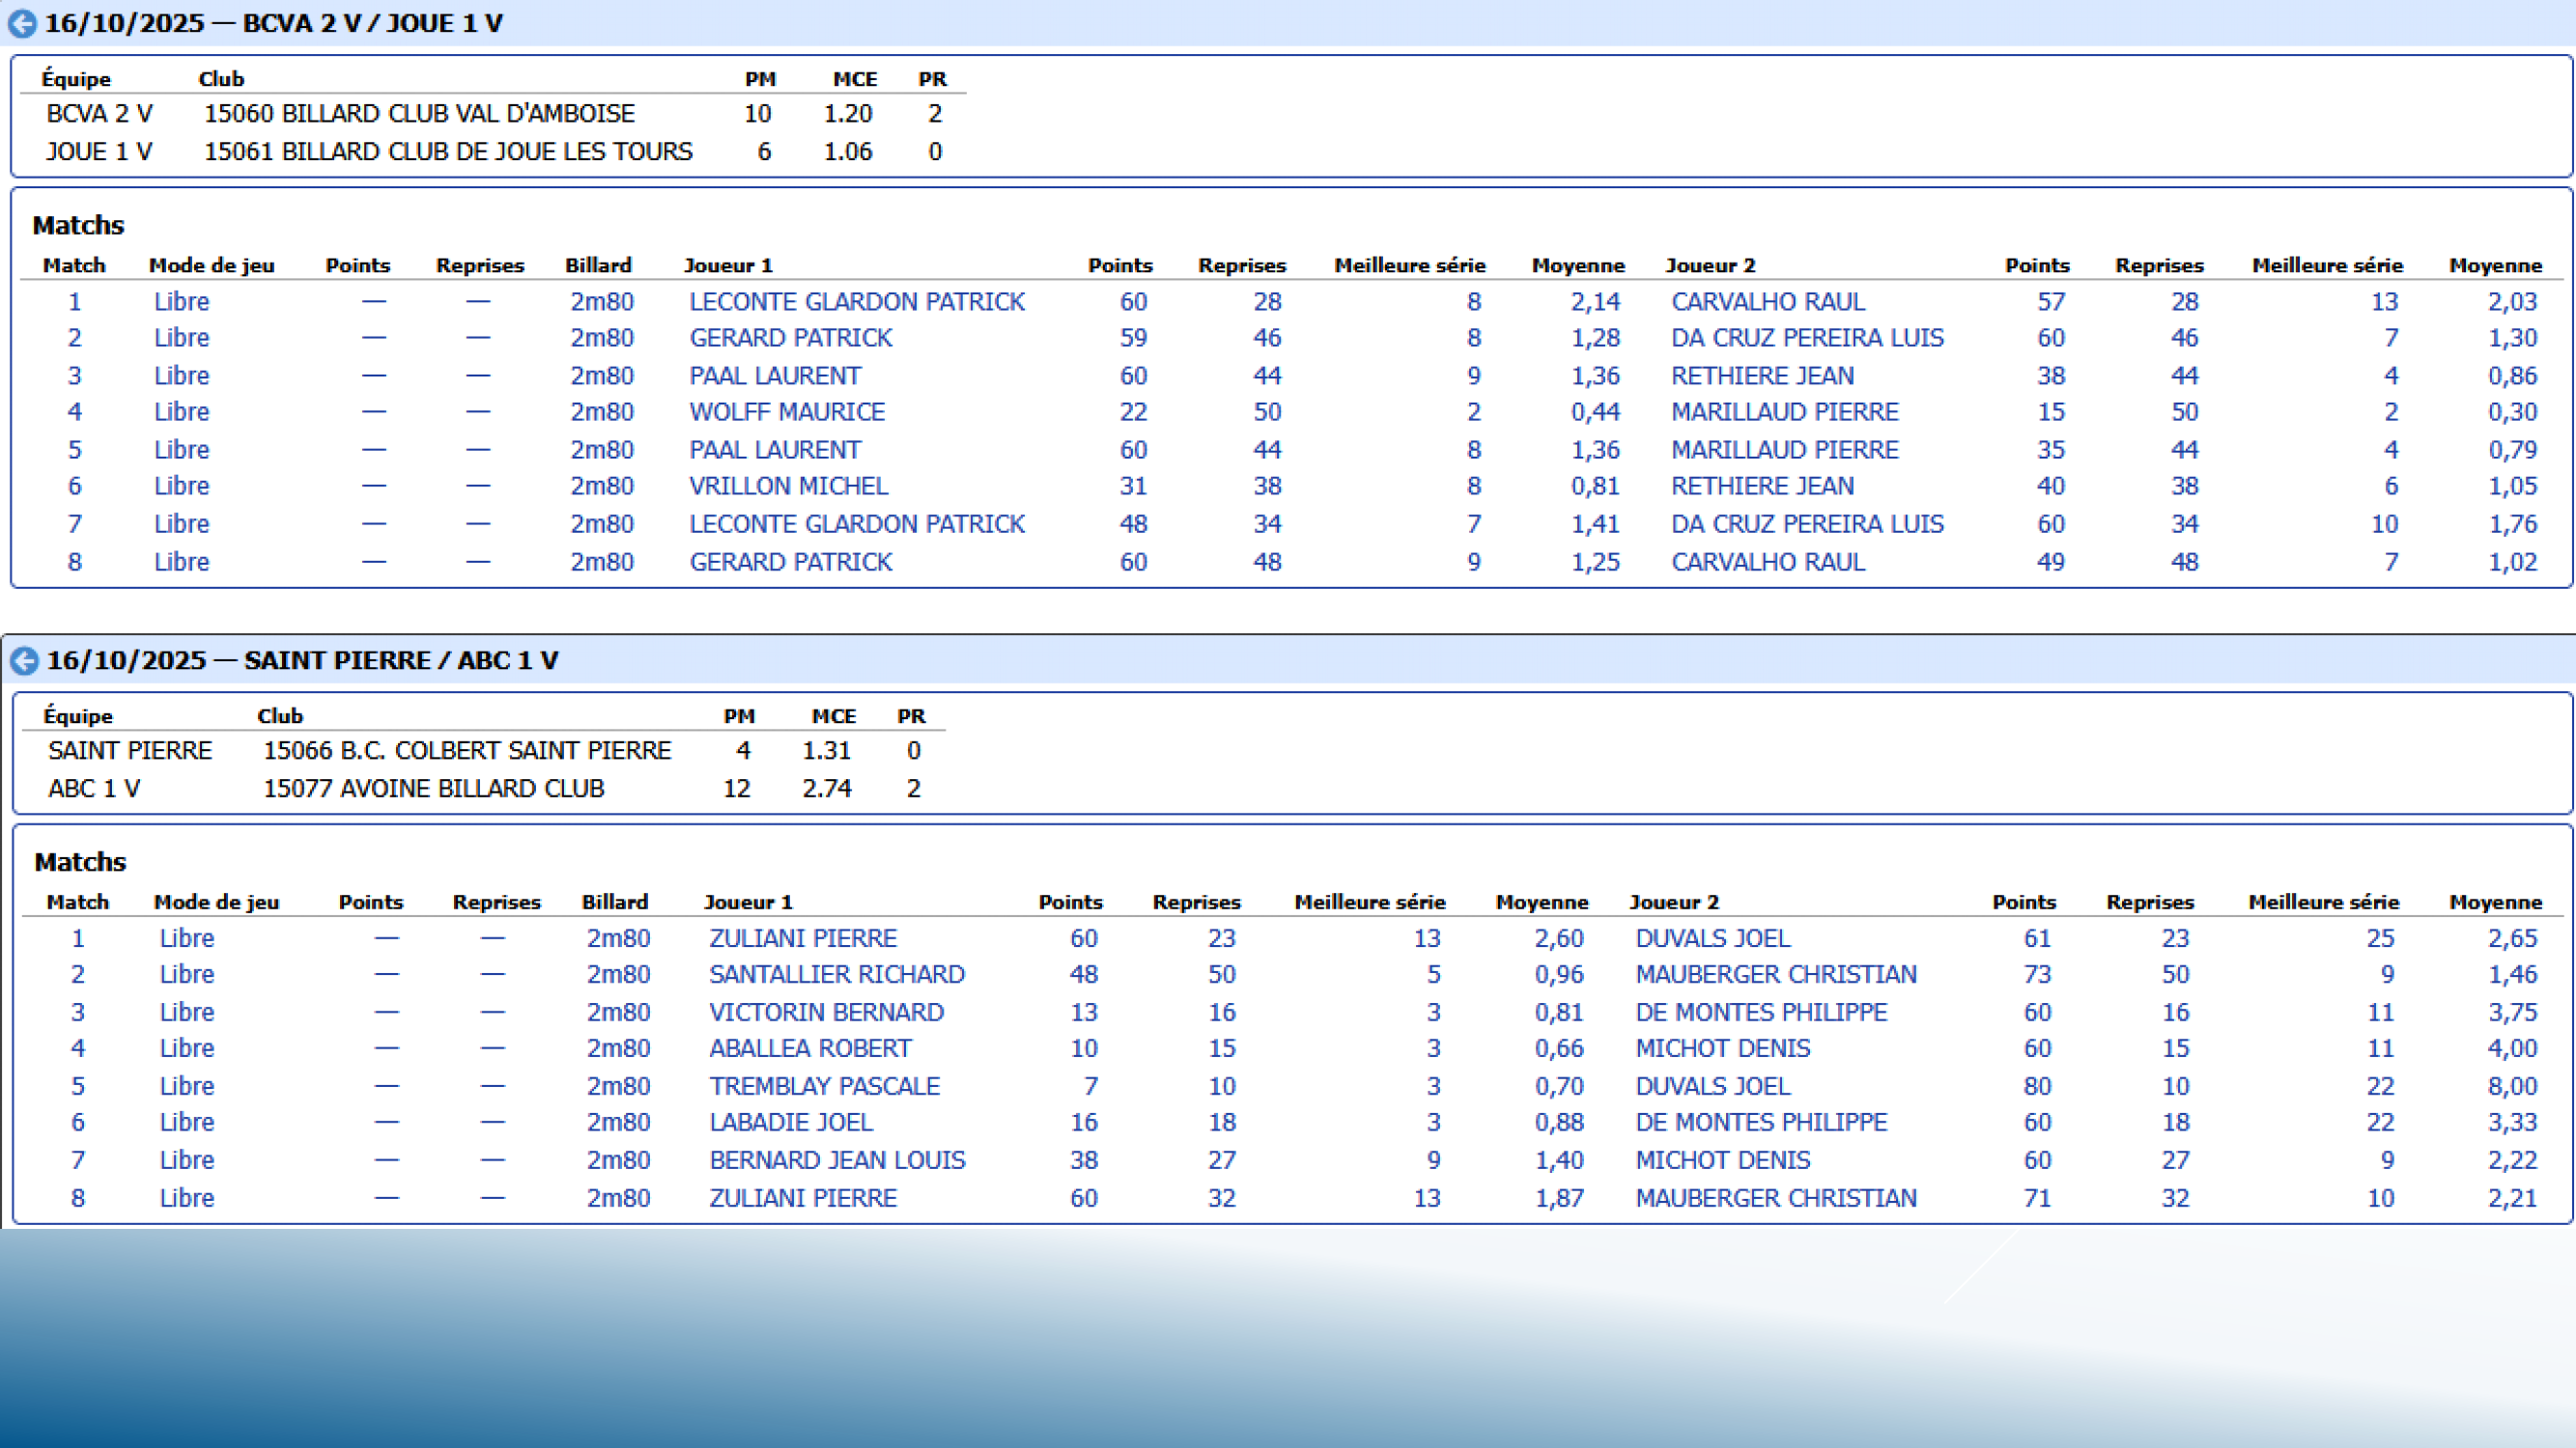
Task: Open WOLFF MAURICE player entry
Action: pyautogui.click(x=786, y=412)
